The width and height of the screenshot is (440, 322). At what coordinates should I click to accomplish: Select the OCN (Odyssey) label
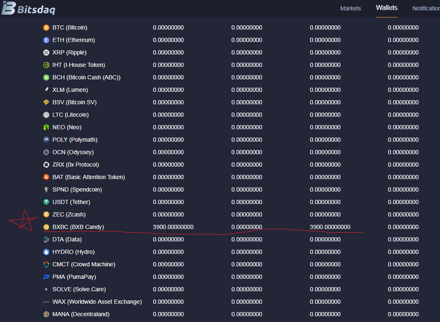click(73, 152)
